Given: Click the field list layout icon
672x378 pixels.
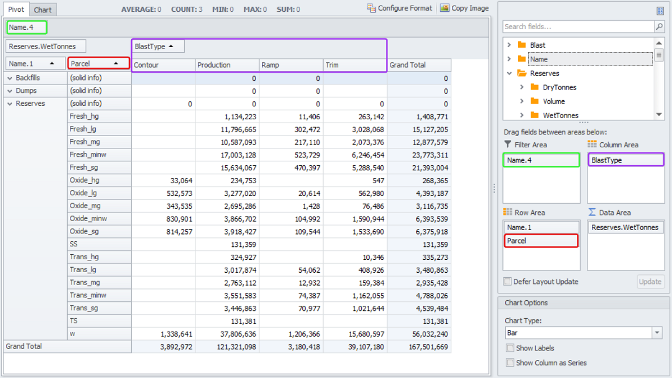Looking at the screenshot, I should 659,11.
